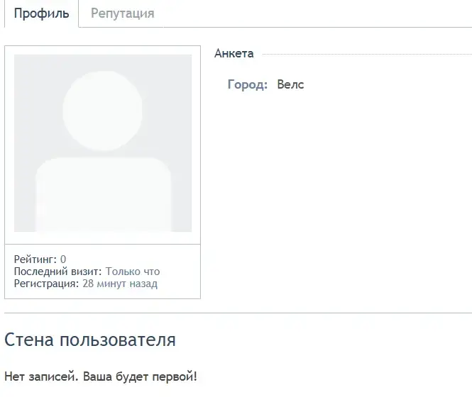This screenshot has width=472, height=397.
Task: Click the default user avatar image
Action: [x=103, y=143]
